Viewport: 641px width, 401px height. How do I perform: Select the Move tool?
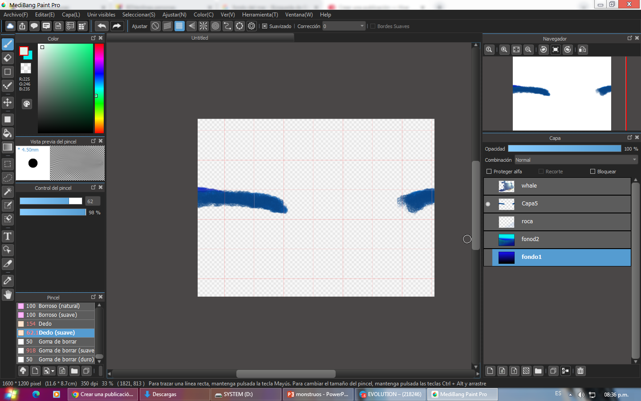point(8,102)
